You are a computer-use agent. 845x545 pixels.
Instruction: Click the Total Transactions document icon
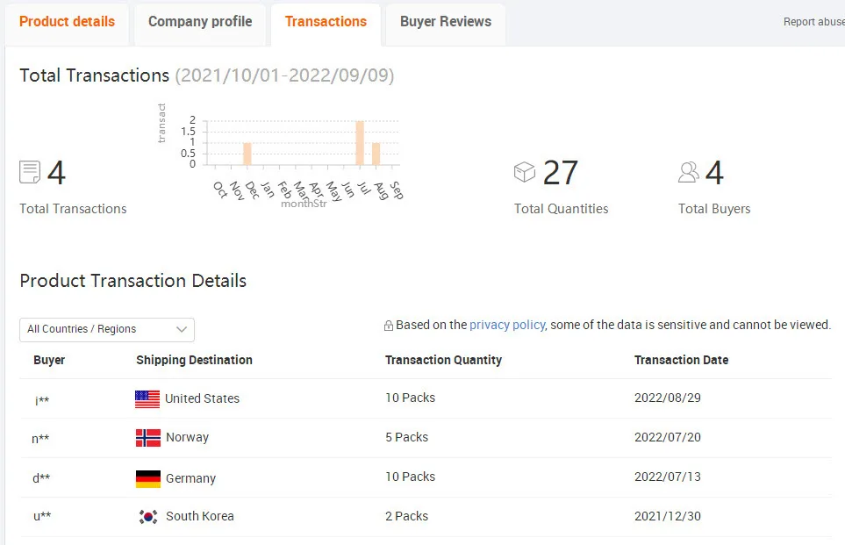tap(30, 172)
